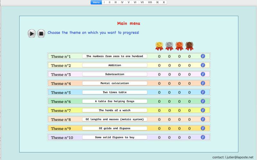Open the Substraction theme
Viewport: 257px width, 160px height.
click(115, 74)
